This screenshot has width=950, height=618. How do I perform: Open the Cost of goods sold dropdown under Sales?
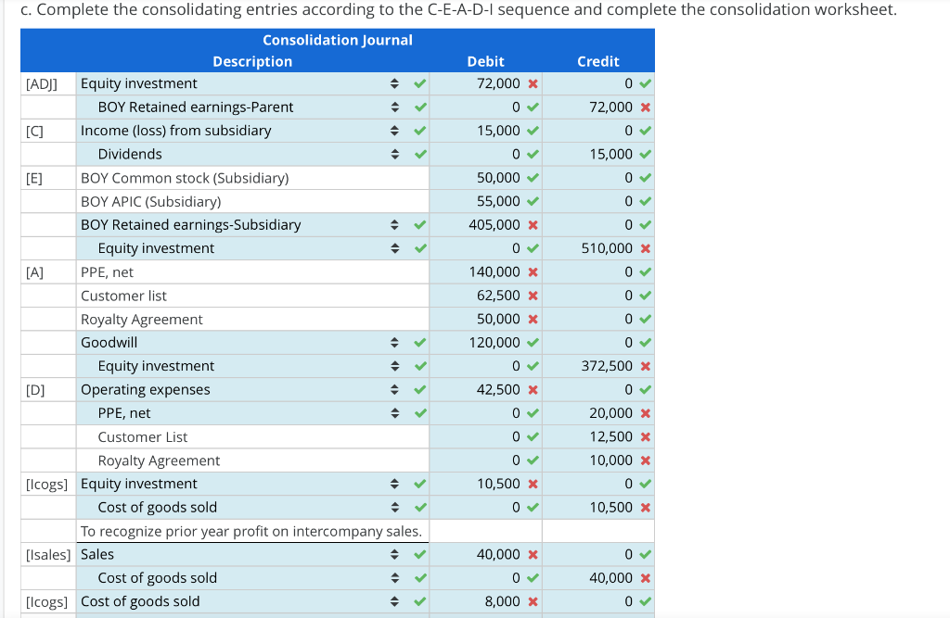point(252,578)
